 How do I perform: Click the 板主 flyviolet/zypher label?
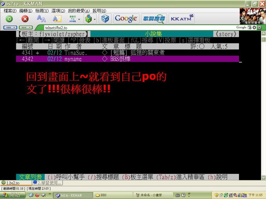pyautogui.click(x=53, y=34)
